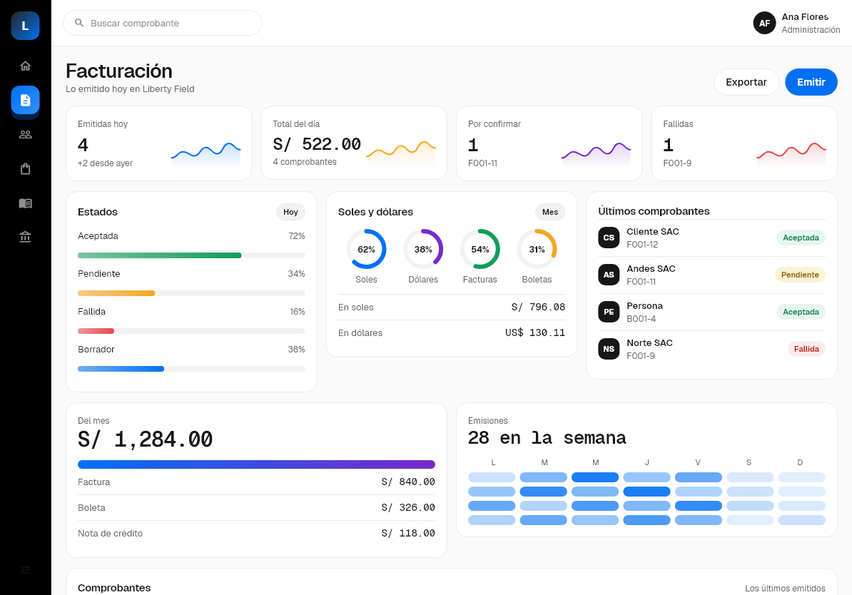Click the Fallida badge for Norte SAC
The width and height of the screenshot is (852, 595).
(806, 349)
